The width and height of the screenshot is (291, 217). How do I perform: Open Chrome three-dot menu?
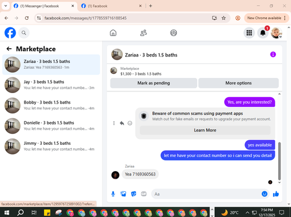coord(285,18)
